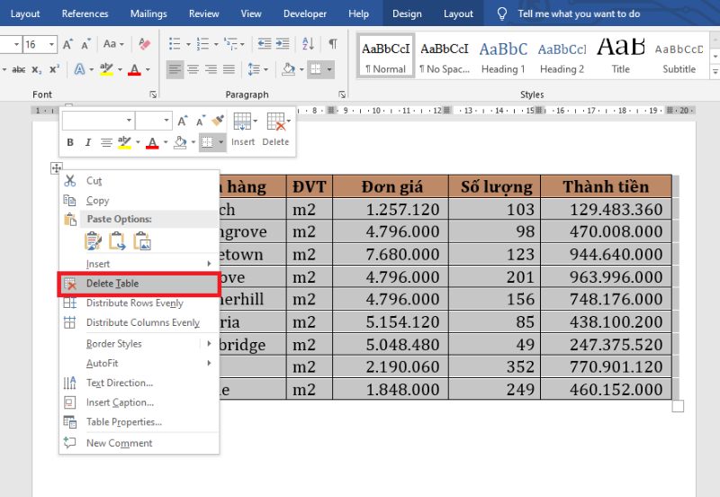Apply ribbon red font color
Screen dimensions: 720x497
coord(134,70)
